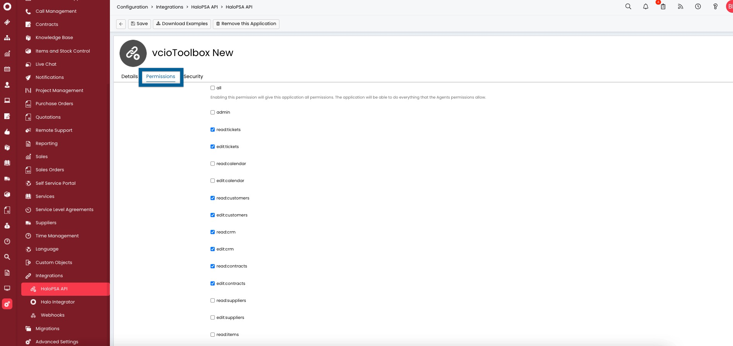Open Self Service Portal settings

[x=55, y=183]
